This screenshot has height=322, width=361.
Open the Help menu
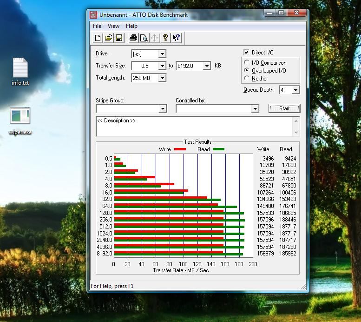point(131,26)
